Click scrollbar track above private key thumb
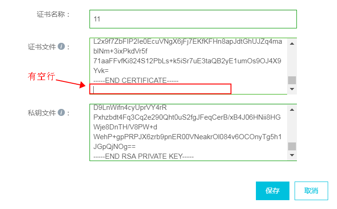 292,128
